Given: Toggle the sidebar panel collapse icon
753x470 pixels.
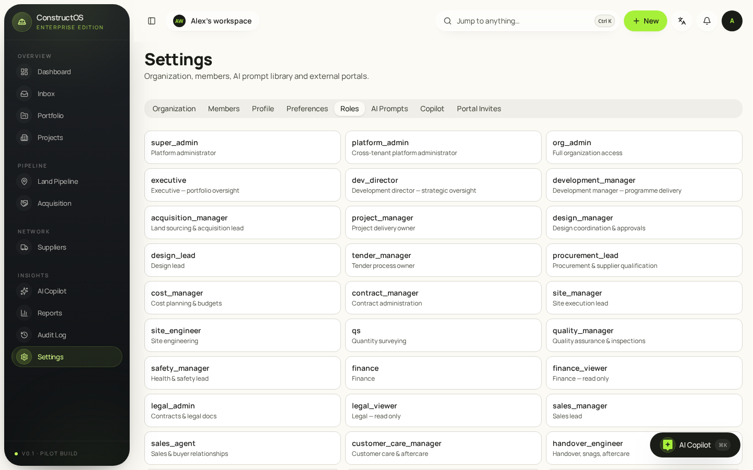Looking at the screenshot, I should click(x=152, y=21).
